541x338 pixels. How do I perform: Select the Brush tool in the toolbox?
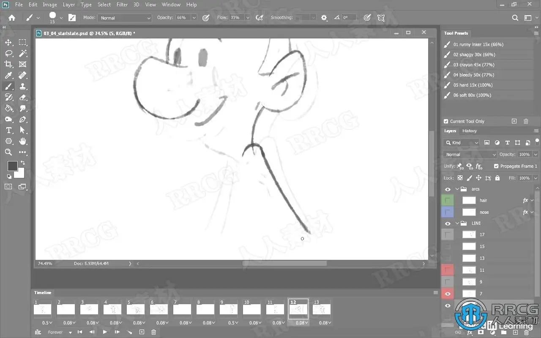[x=8, y=86]
